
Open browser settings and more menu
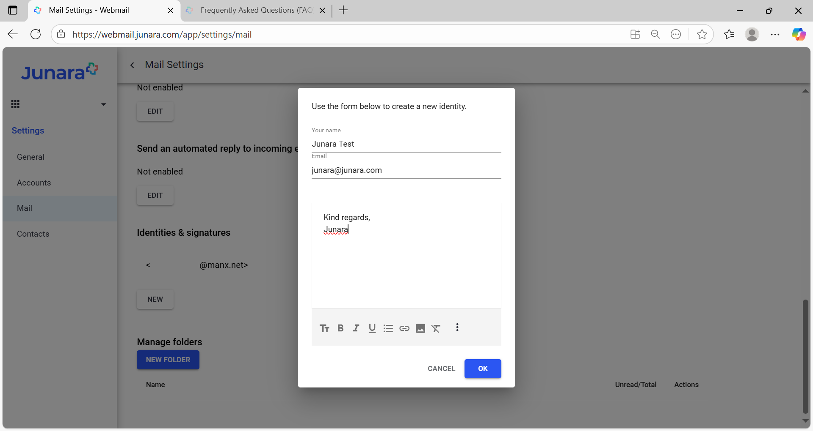coord(775,34)
